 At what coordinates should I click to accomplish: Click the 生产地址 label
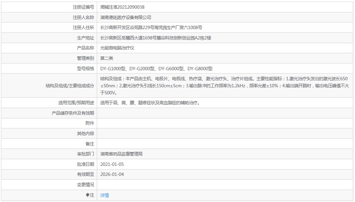pos(85,38)
